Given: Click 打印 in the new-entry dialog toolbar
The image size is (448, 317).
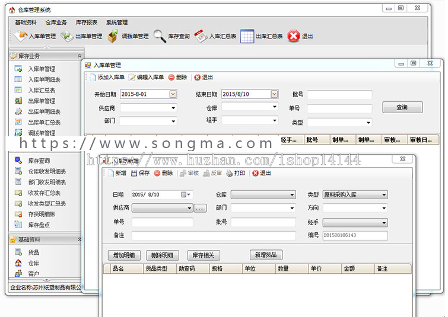Looking at the screenshot, I should pos(236,173).
